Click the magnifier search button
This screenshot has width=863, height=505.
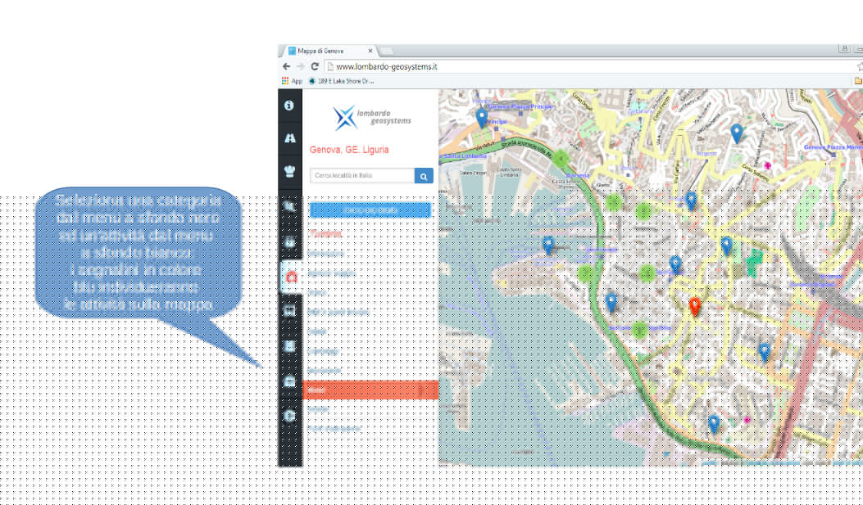[x=423, y=176]
